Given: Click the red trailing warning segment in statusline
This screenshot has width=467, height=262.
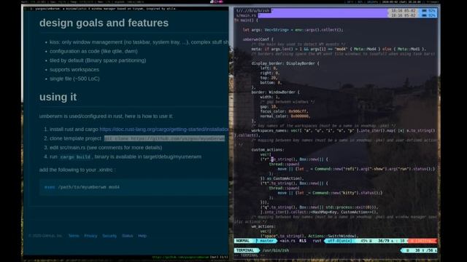Looking at the screenshot, I should [422, 241].
